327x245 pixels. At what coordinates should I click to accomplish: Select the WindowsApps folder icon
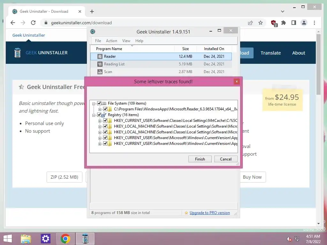tap(110, 109)
